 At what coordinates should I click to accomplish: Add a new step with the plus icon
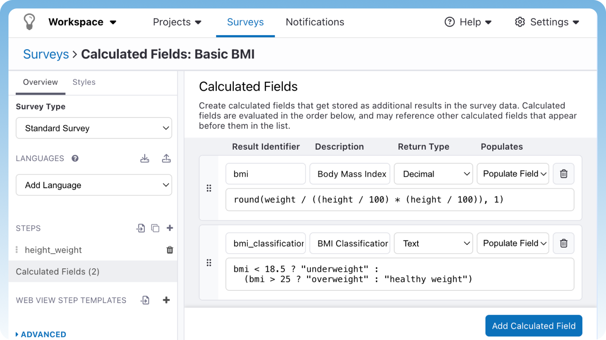(169, 228)
